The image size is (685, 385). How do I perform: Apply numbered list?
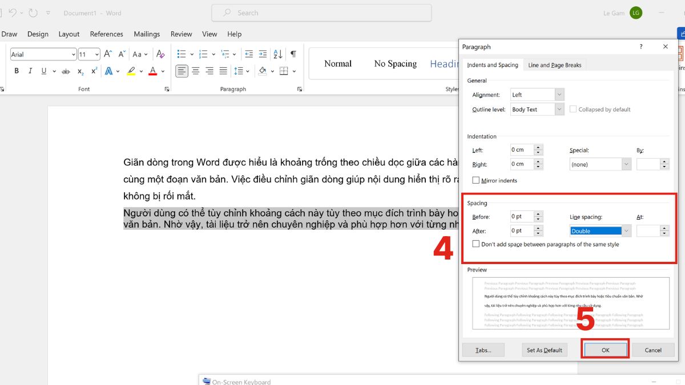203,54
